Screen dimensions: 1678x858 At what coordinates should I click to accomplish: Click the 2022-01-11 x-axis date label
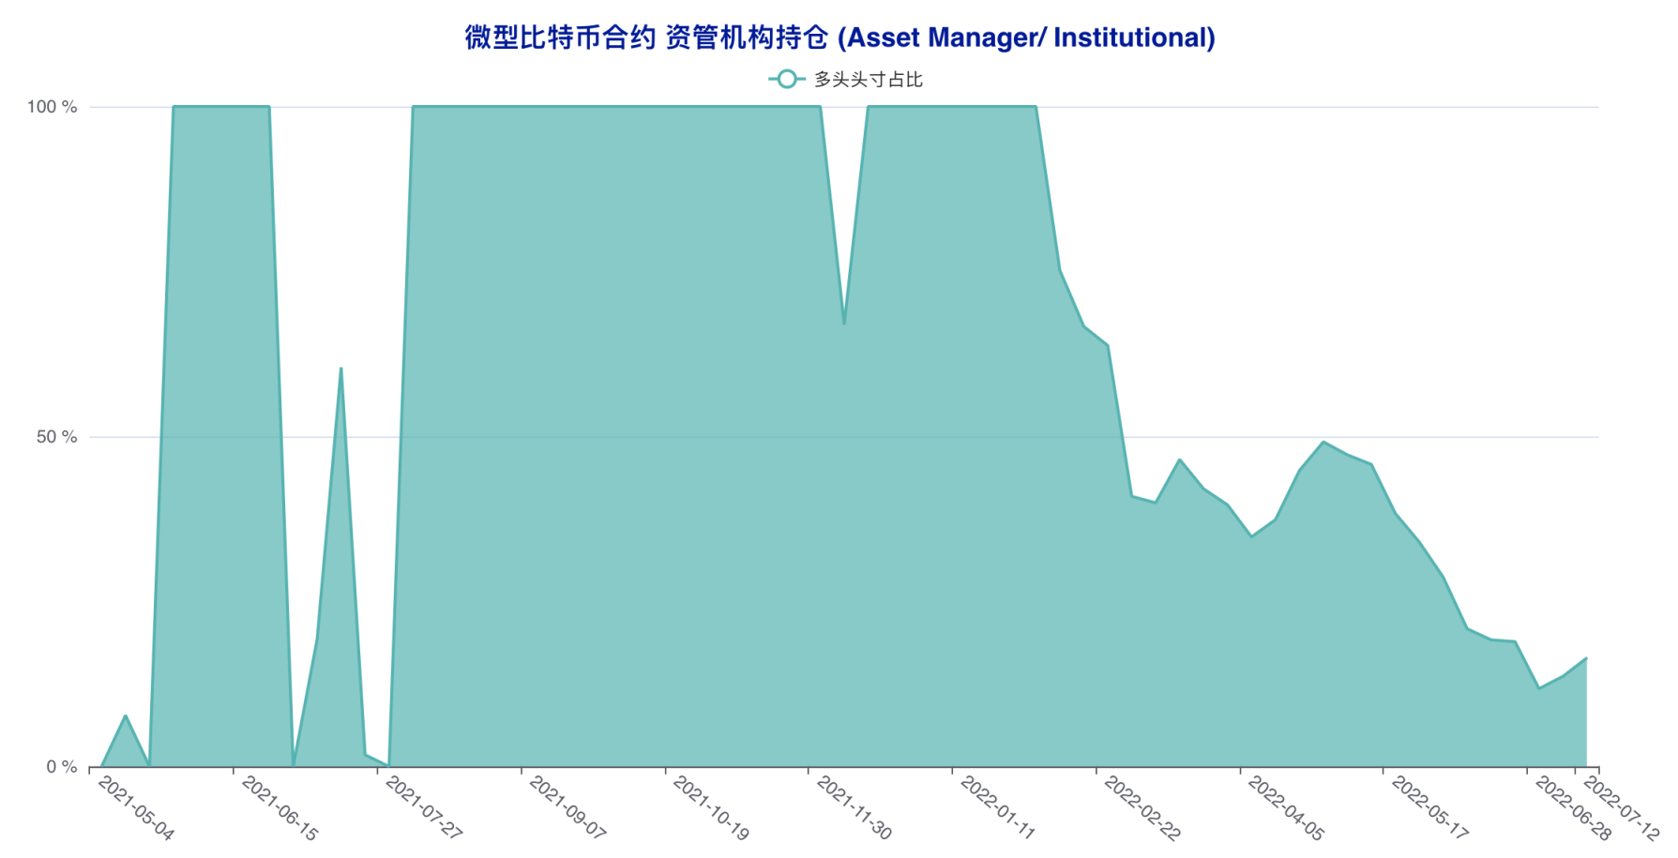click(998, 808)
